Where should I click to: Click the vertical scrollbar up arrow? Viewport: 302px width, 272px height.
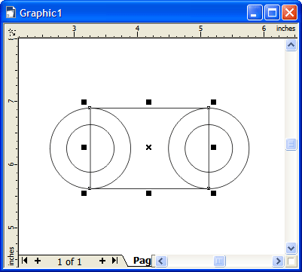pyautogui.click(x=291, y=45)
